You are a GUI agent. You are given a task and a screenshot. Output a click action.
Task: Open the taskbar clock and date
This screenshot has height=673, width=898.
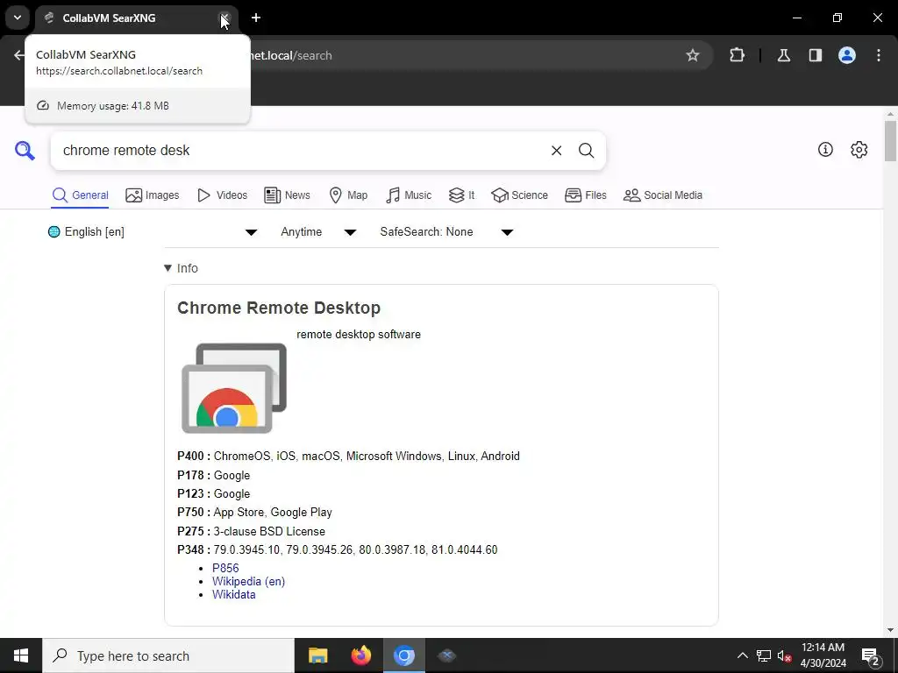pos(823,655)
